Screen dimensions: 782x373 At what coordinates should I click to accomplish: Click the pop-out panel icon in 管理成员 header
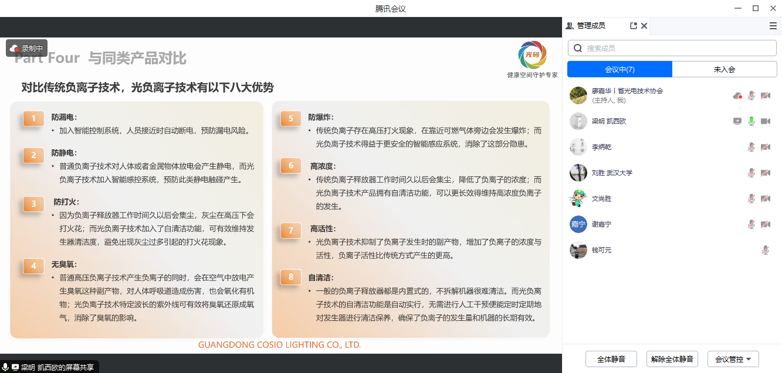pyautogui.click(x=634, y=26)
